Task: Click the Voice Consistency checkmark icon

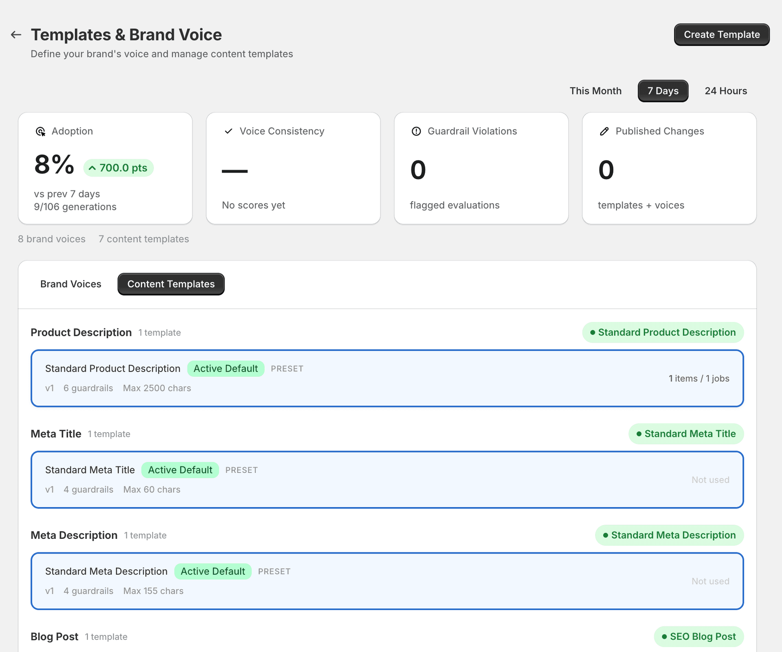Action: click(228, 131)
